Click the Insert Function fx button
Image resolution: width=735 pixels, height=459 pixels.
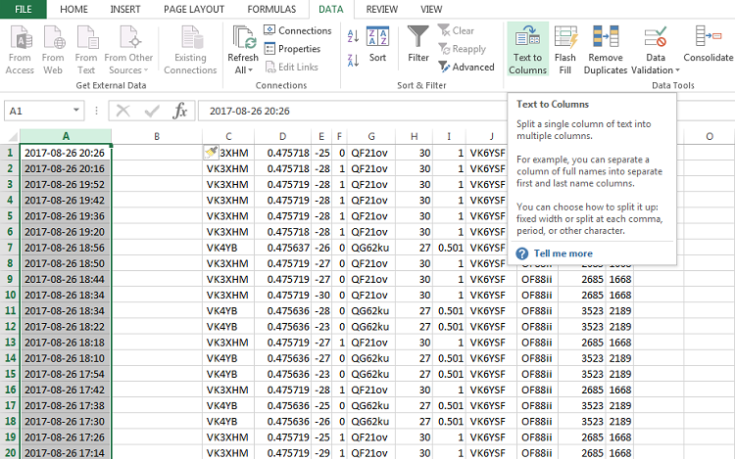180,111
